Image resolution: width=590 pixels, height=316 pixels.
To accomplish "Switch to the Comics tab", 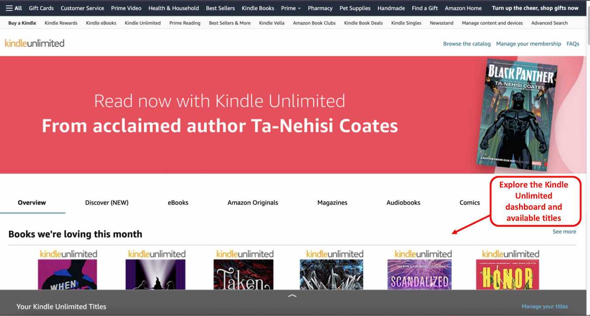I will pyautogui.click(x=470, y=202).
